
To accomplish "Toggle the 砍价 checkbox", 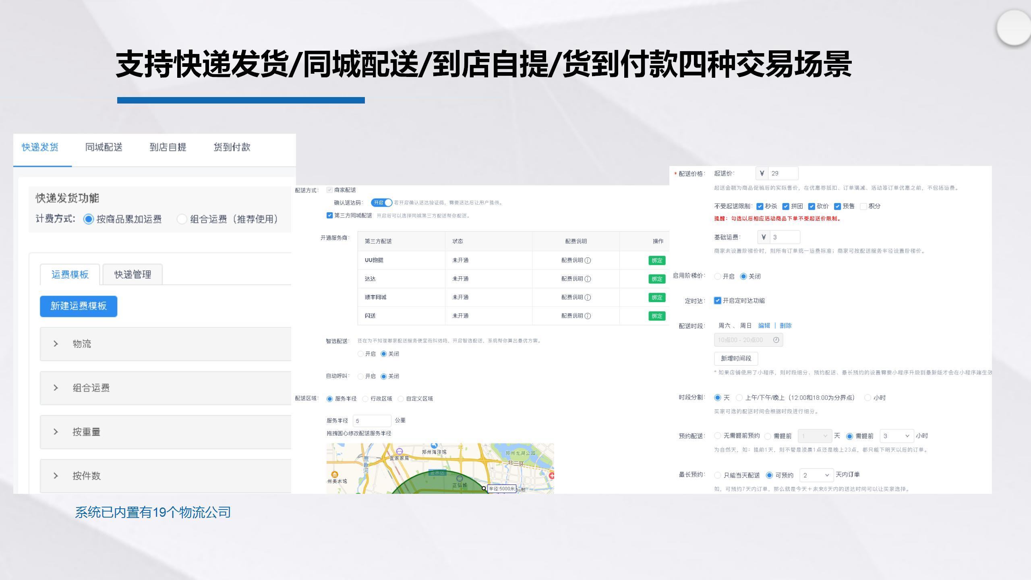I will pyautogui.click(x=812, y=207).
